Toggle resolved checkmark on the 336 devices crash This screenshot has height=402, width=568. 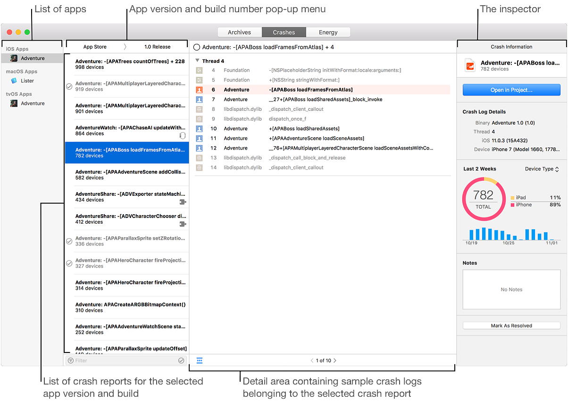click(x=69, y=241)
